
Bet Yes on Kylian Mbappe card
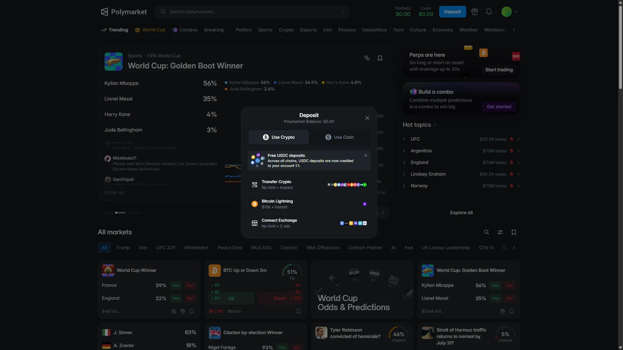tap(495, 285)
